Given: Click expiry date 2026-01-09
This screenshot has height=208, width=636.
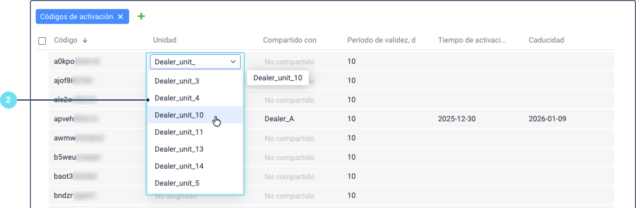Looking at the screenshot, I should click(547, 119).
